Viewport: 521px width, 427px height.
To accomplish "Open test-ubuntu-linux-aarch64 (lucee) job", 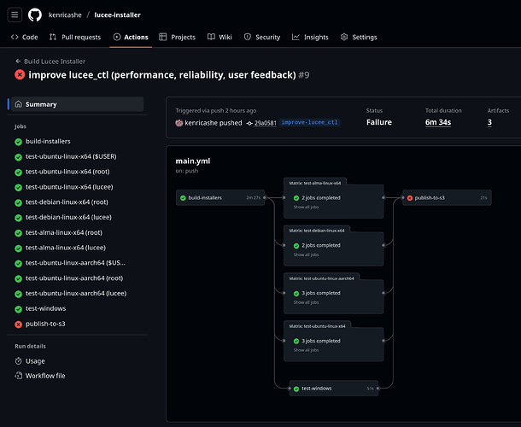I will (76, 294).
